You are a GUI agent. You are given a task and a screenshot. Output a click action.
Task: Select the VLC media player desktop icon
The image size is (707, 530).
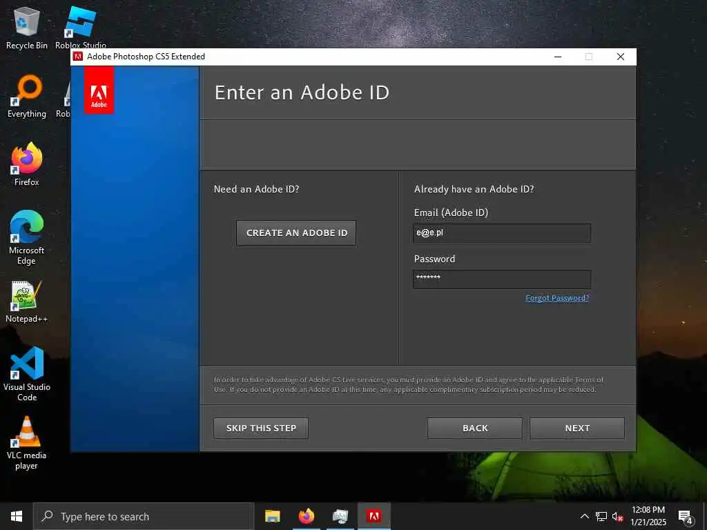click(27, 443)
